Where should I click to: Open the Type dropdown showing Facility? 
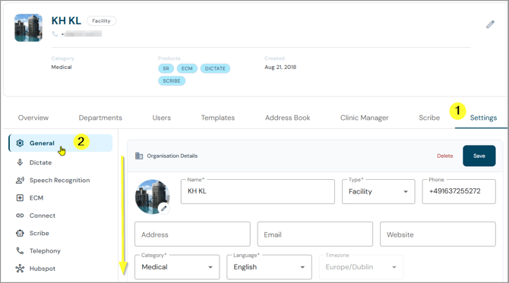tap(378, 192)
